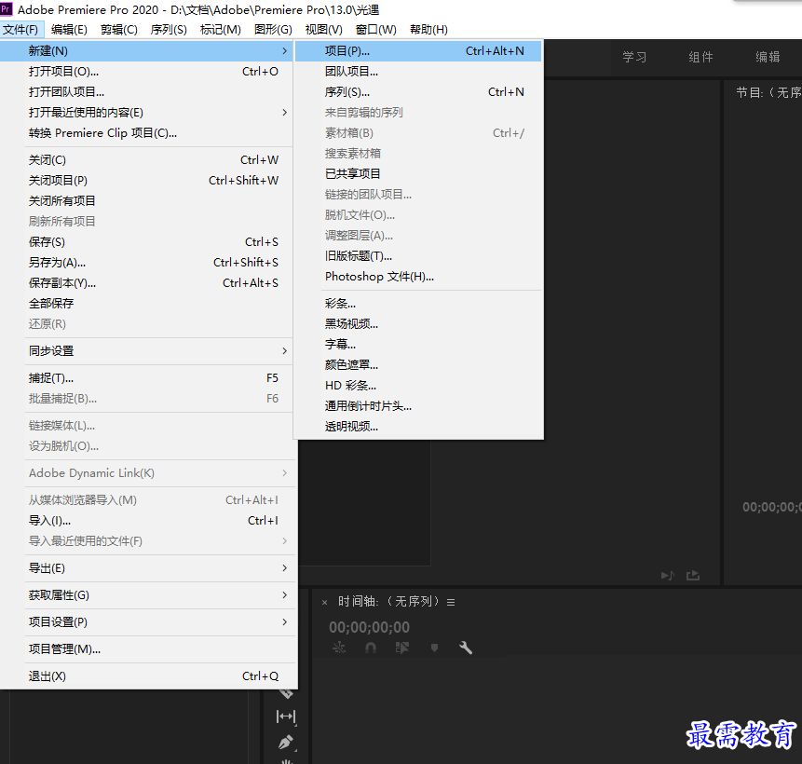Select 旧版标题(T)... in the submenu
Viewport: 802px width, 764px height.
pyautogui.click(x=418, y=256)
